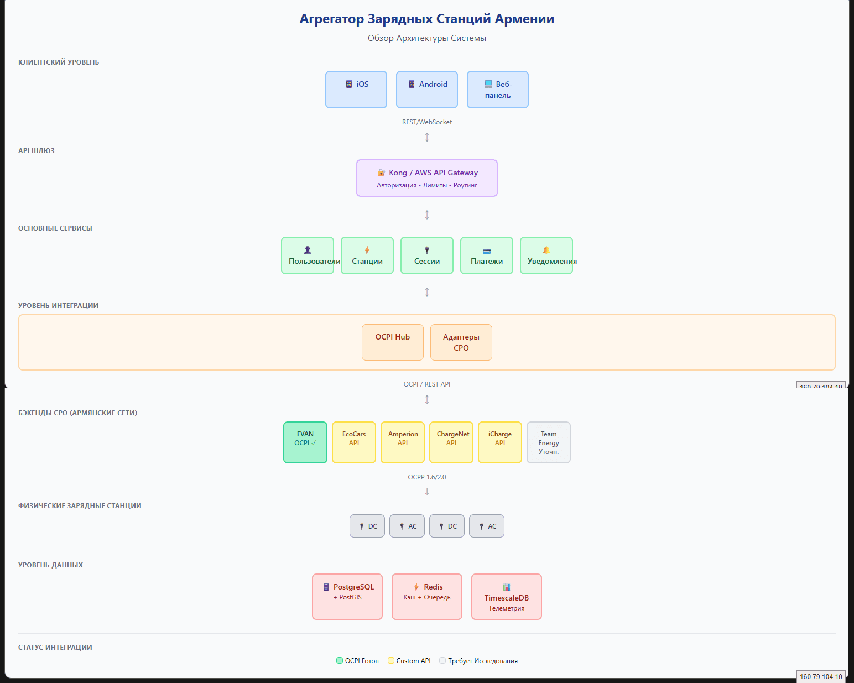
Task: Click the КЛИЕНТСКИЙ УРОВЕНЬ section label
Action: [59, 62]
